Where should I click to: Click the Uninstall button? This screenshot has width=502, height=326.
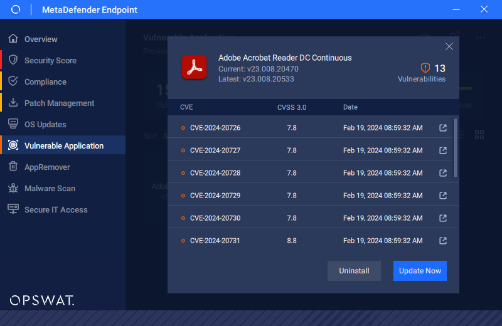[x=354, y=271]
